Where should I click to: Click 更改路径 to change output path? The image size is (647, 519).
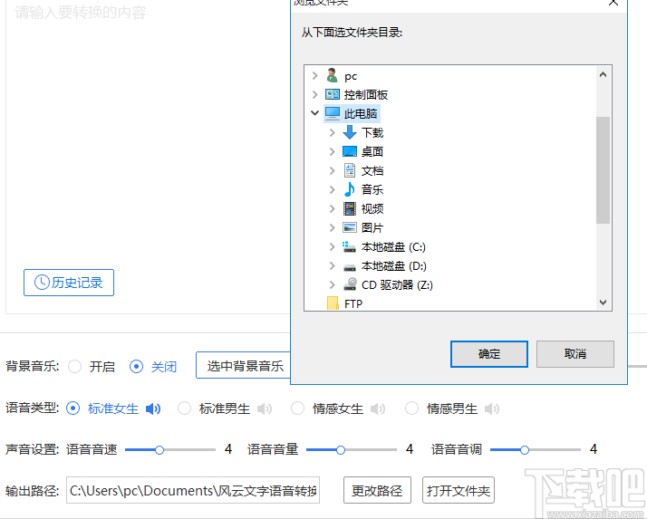pos(377,490)
